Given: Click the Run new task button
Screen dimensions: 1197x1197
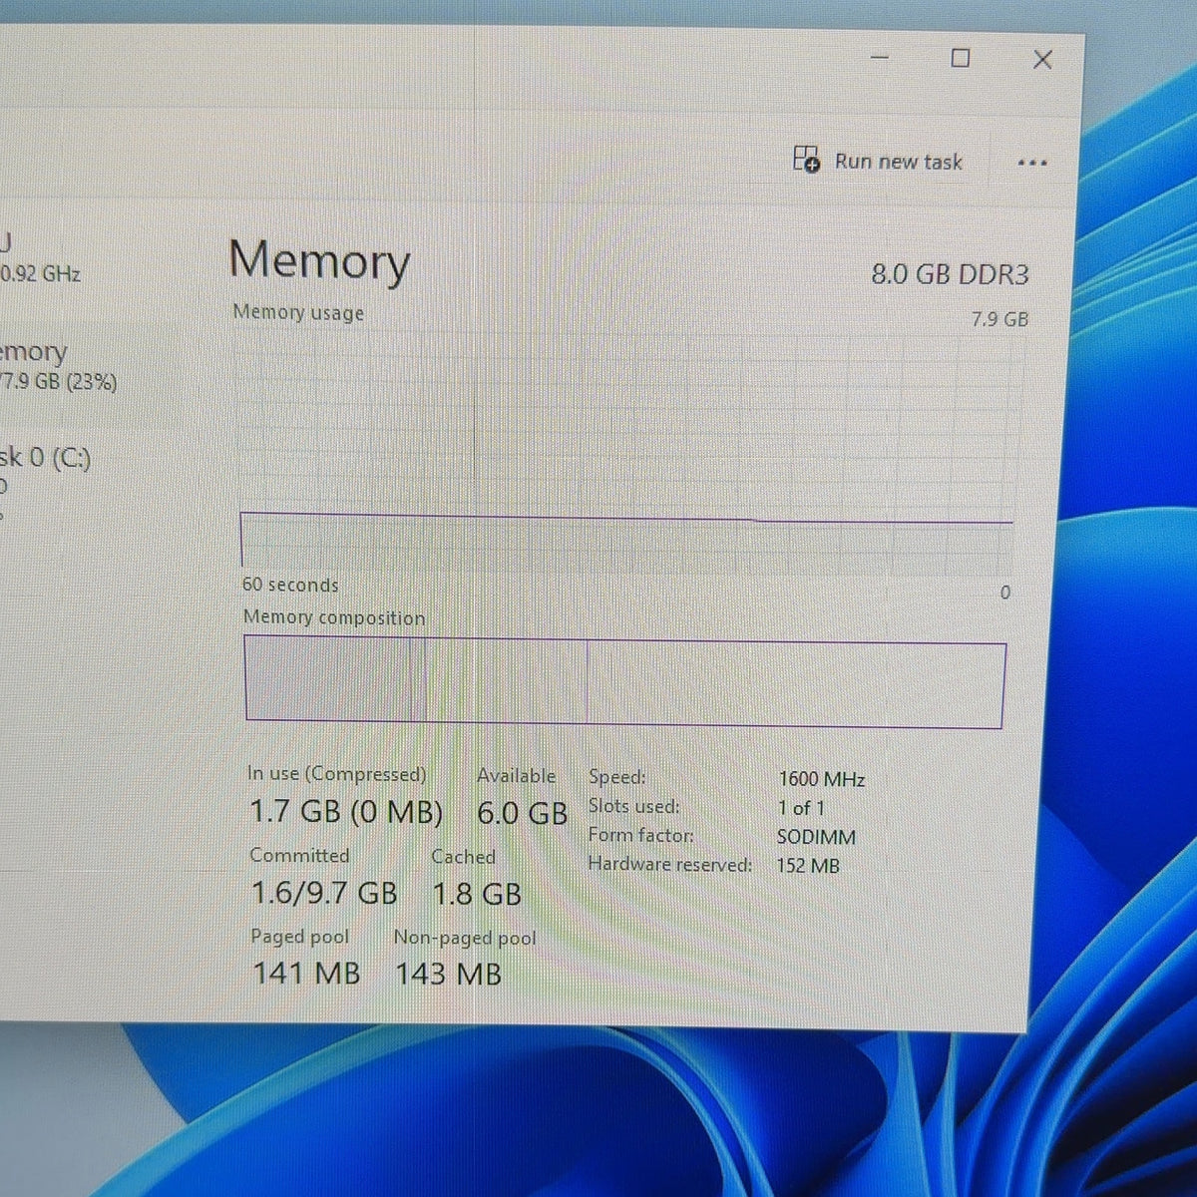Looking at the screenshot, I should [878, 161].
